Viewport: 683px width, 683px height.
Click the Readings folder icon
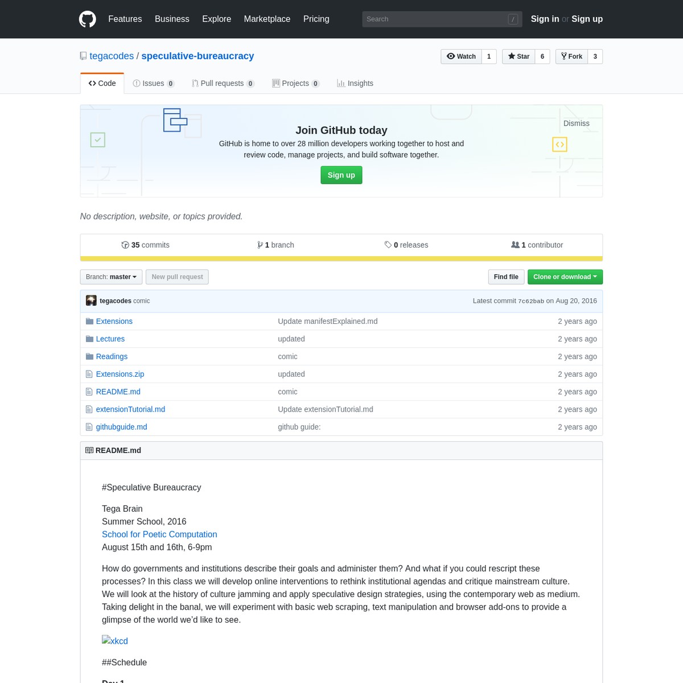[x=89, y=356]
